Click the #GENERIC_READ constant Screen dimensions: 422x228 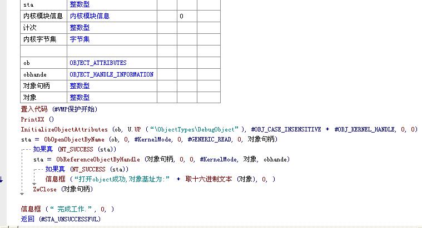coord(210,139)
